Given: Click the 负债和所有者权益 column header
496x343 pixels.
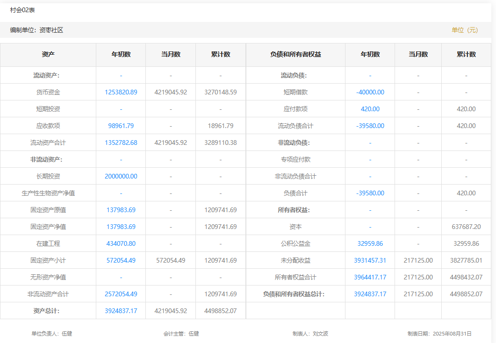Looking at the screenshot, I should (295, 54).
